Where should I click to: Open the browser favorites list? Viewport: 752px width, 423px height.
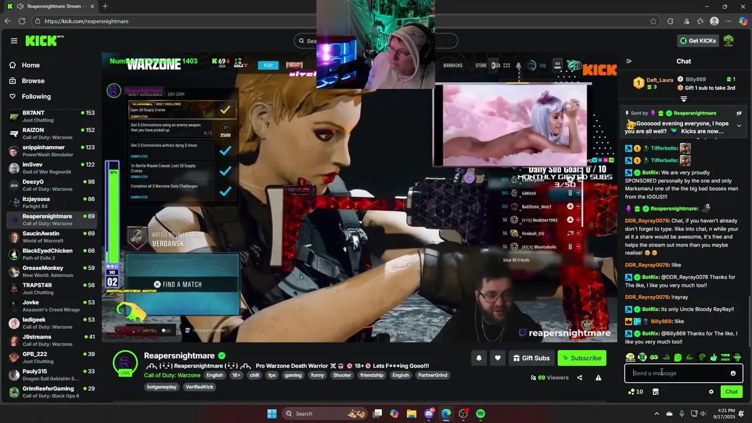[700, 21]
